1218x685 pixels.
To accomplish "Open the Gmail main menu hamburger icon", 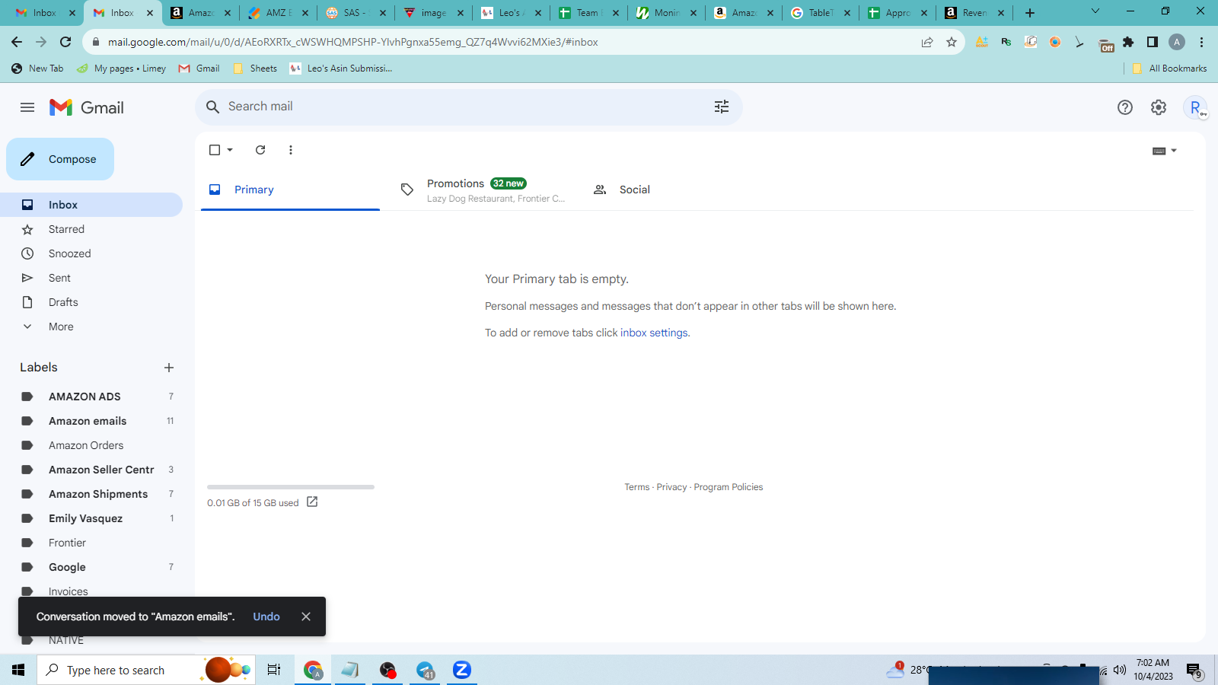I will click(27, 107).
